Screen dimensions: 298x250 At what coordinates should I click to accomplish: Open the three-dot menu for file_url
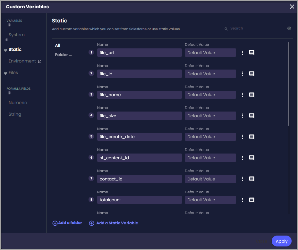click(x=242, y=53)
